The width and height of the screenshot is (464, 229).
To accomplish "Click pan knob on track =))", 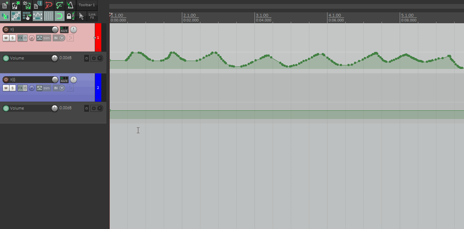I will coord(74,79).
